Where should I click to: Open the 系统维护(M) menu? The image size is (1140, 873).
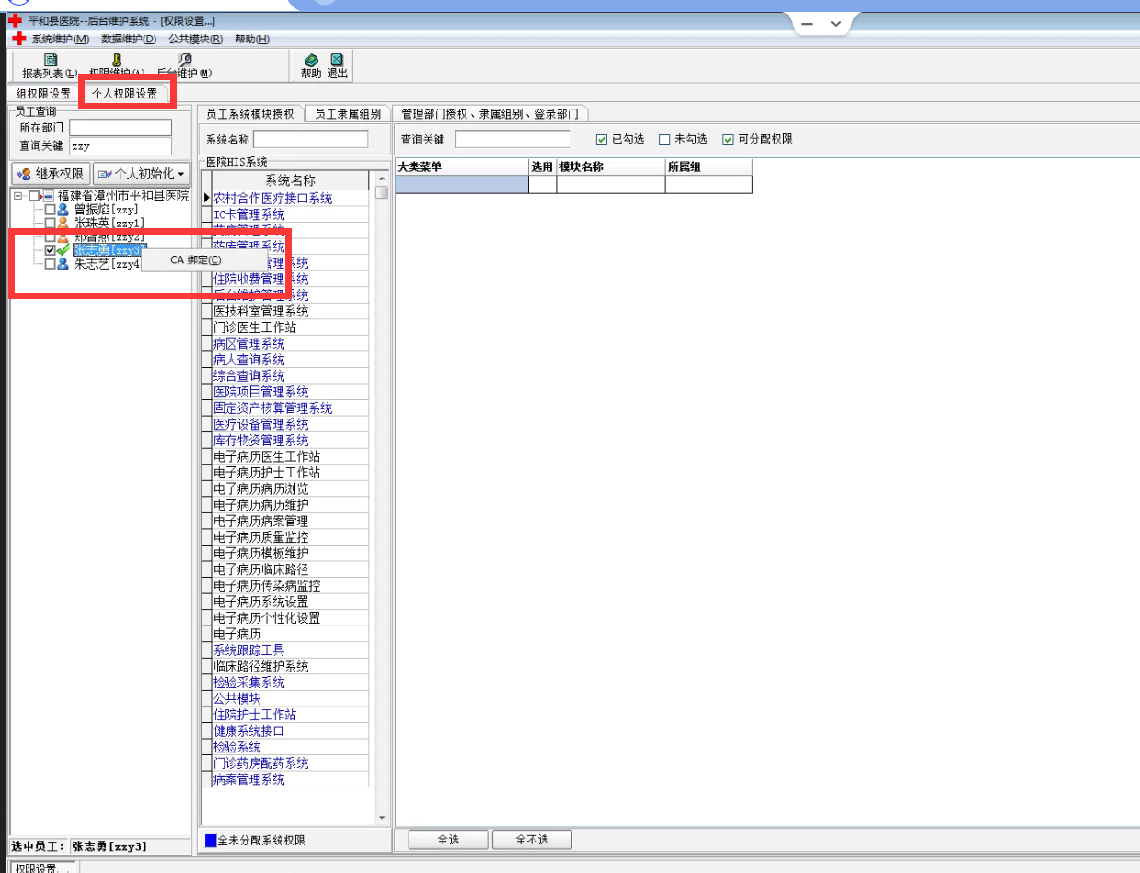point(61,39)
